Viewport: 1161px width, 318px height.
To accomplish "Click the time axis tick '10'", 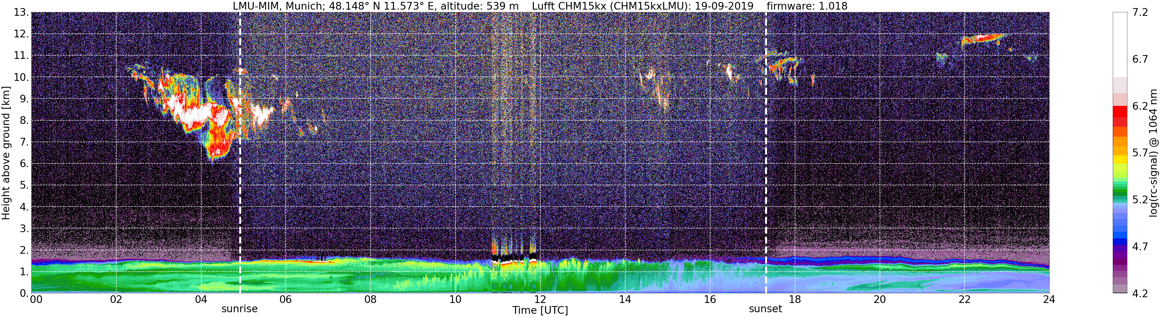I will coord(455,300).
